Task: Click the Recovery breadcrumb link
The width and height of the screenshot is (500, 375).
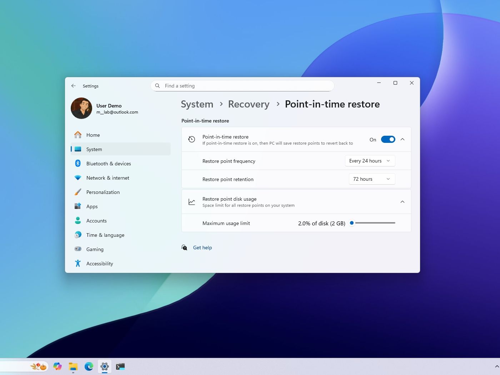Action: 249,104
